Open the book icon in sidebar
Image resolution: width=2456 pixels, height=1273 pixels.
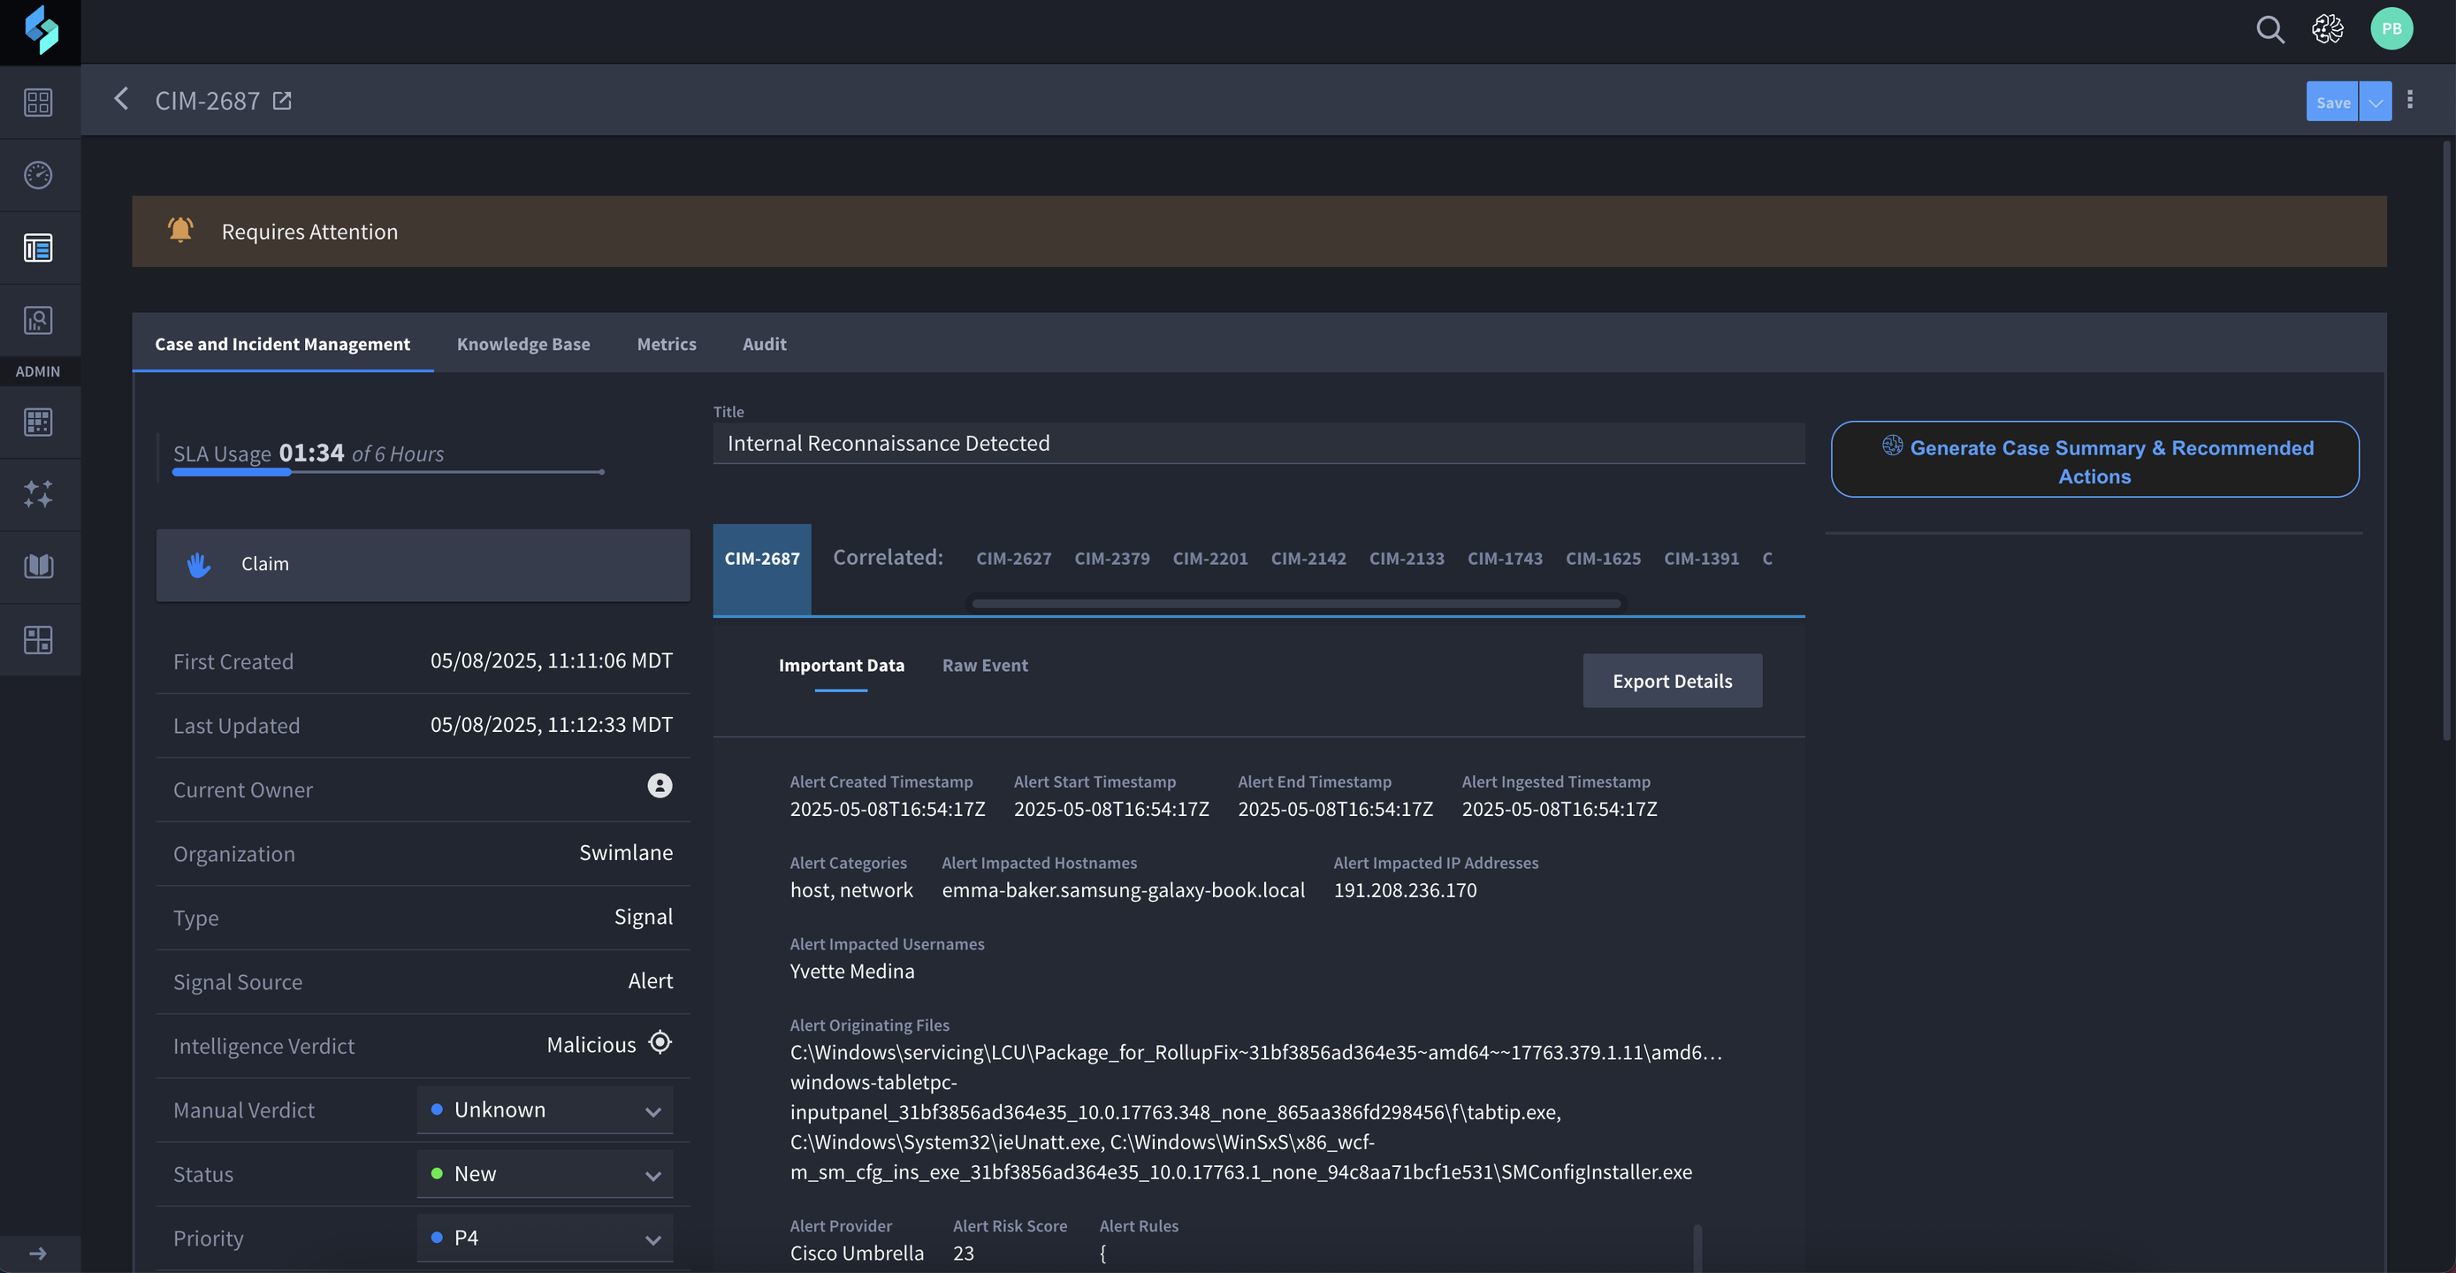click(38, 567)
